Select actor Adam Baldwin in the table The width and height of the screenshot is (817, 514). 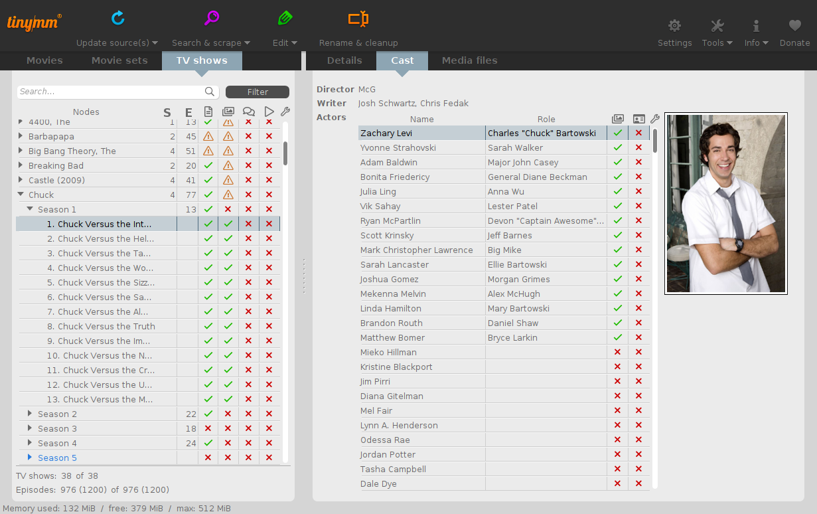(389, 162)
